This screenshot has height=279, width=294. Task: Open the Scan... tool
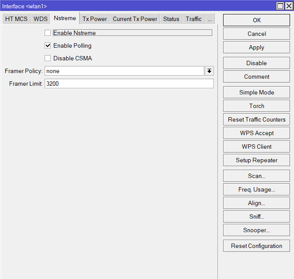256,176
